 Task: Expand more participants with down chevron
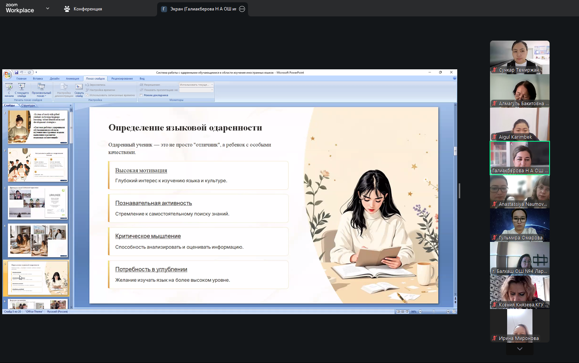519,349
